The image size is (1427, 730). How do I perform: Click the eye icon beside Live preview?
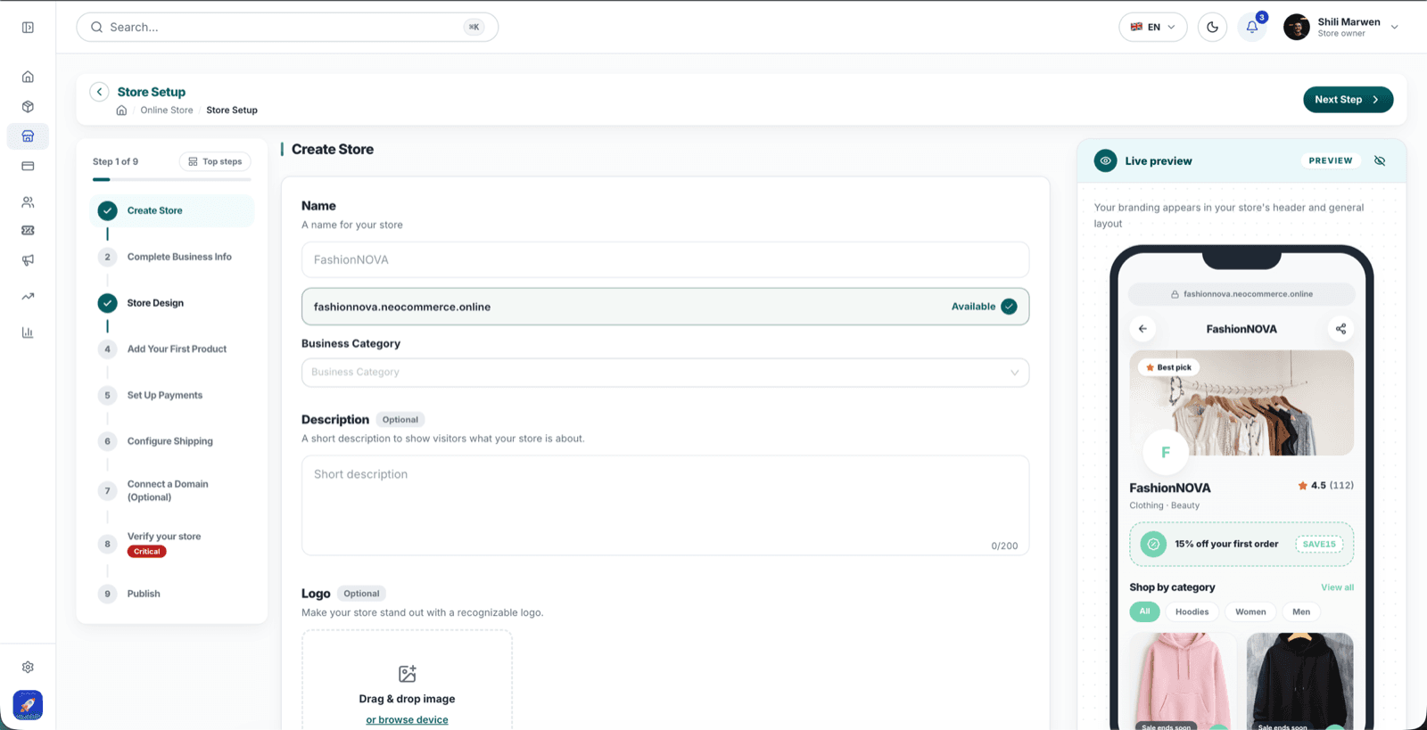1106,160
